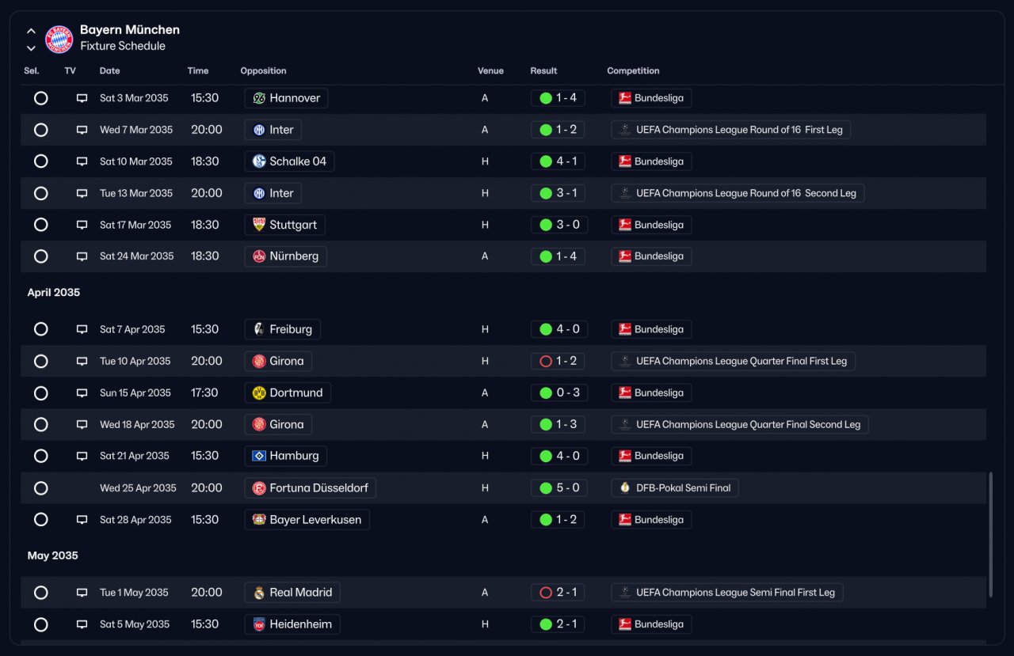Click the Stuttgart club badge
This screenshot has height=656, width=1014.
pos(259,225)
